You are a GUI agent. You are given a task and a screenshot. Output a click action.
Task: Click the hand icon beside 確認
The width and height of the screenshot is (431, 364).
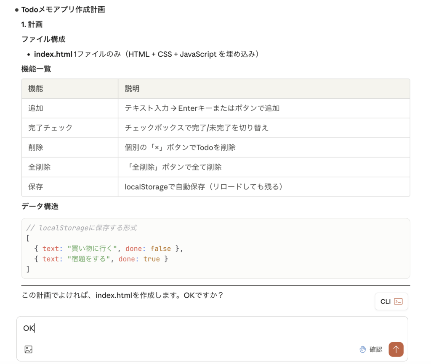(x=363, y=349)
